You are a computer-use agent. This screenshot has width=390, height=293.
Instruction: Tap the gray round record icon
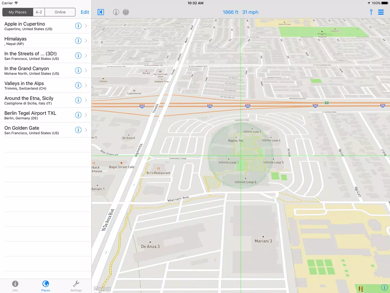click(126, 12)
